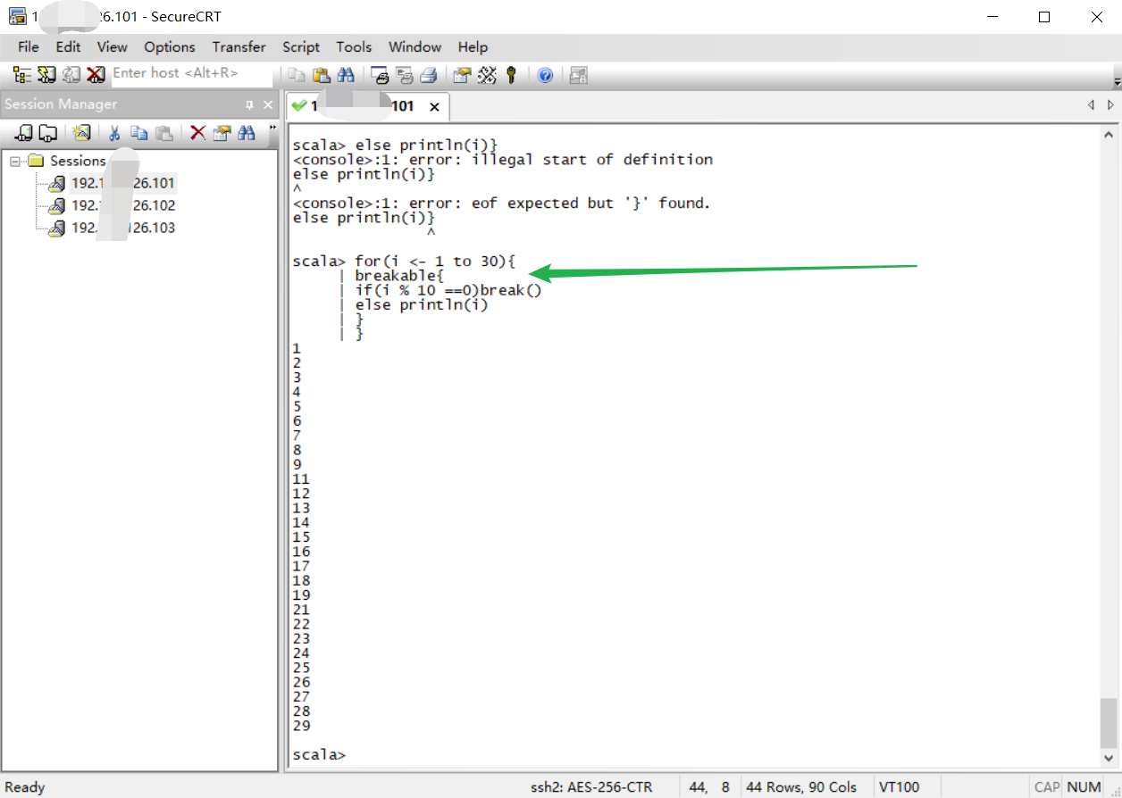
Task: Open the Script menu
Action: (300, 46)
